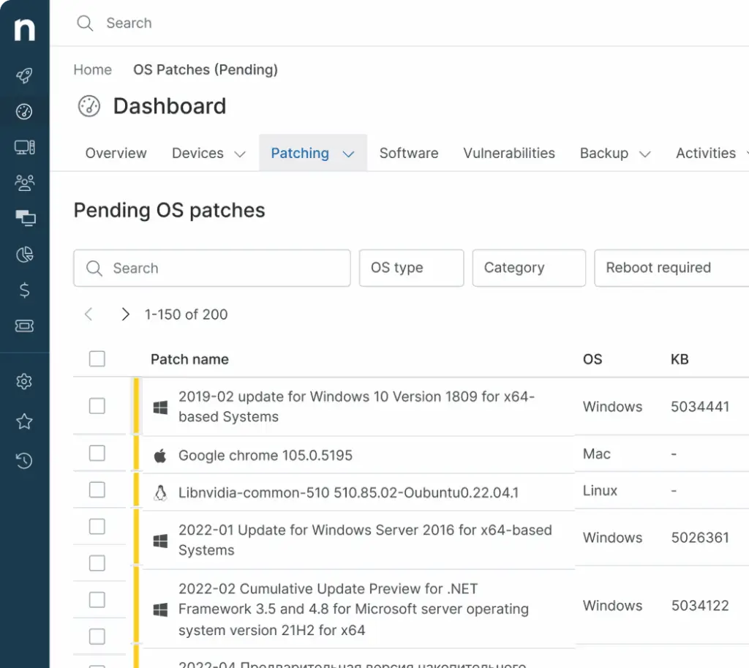Viewport: 749px width, 668px height.
Task: Click OS Patches (Pending) breadcrumb
Action: click(x=206, y=70)
